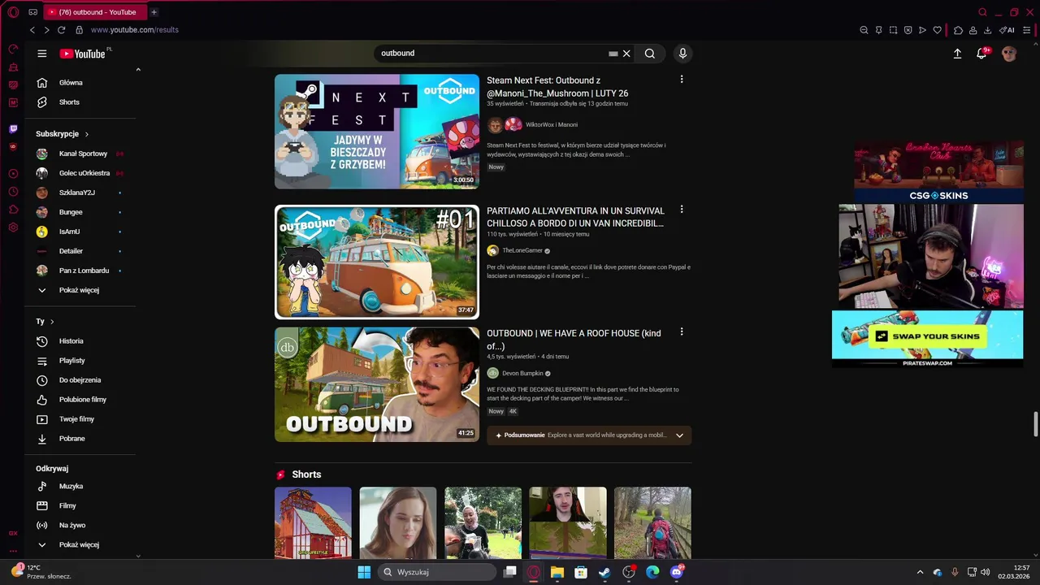The image size is (1040, 585).
Task: Play the orange van #01 thumbnail
Action: (x=377, y=262)
